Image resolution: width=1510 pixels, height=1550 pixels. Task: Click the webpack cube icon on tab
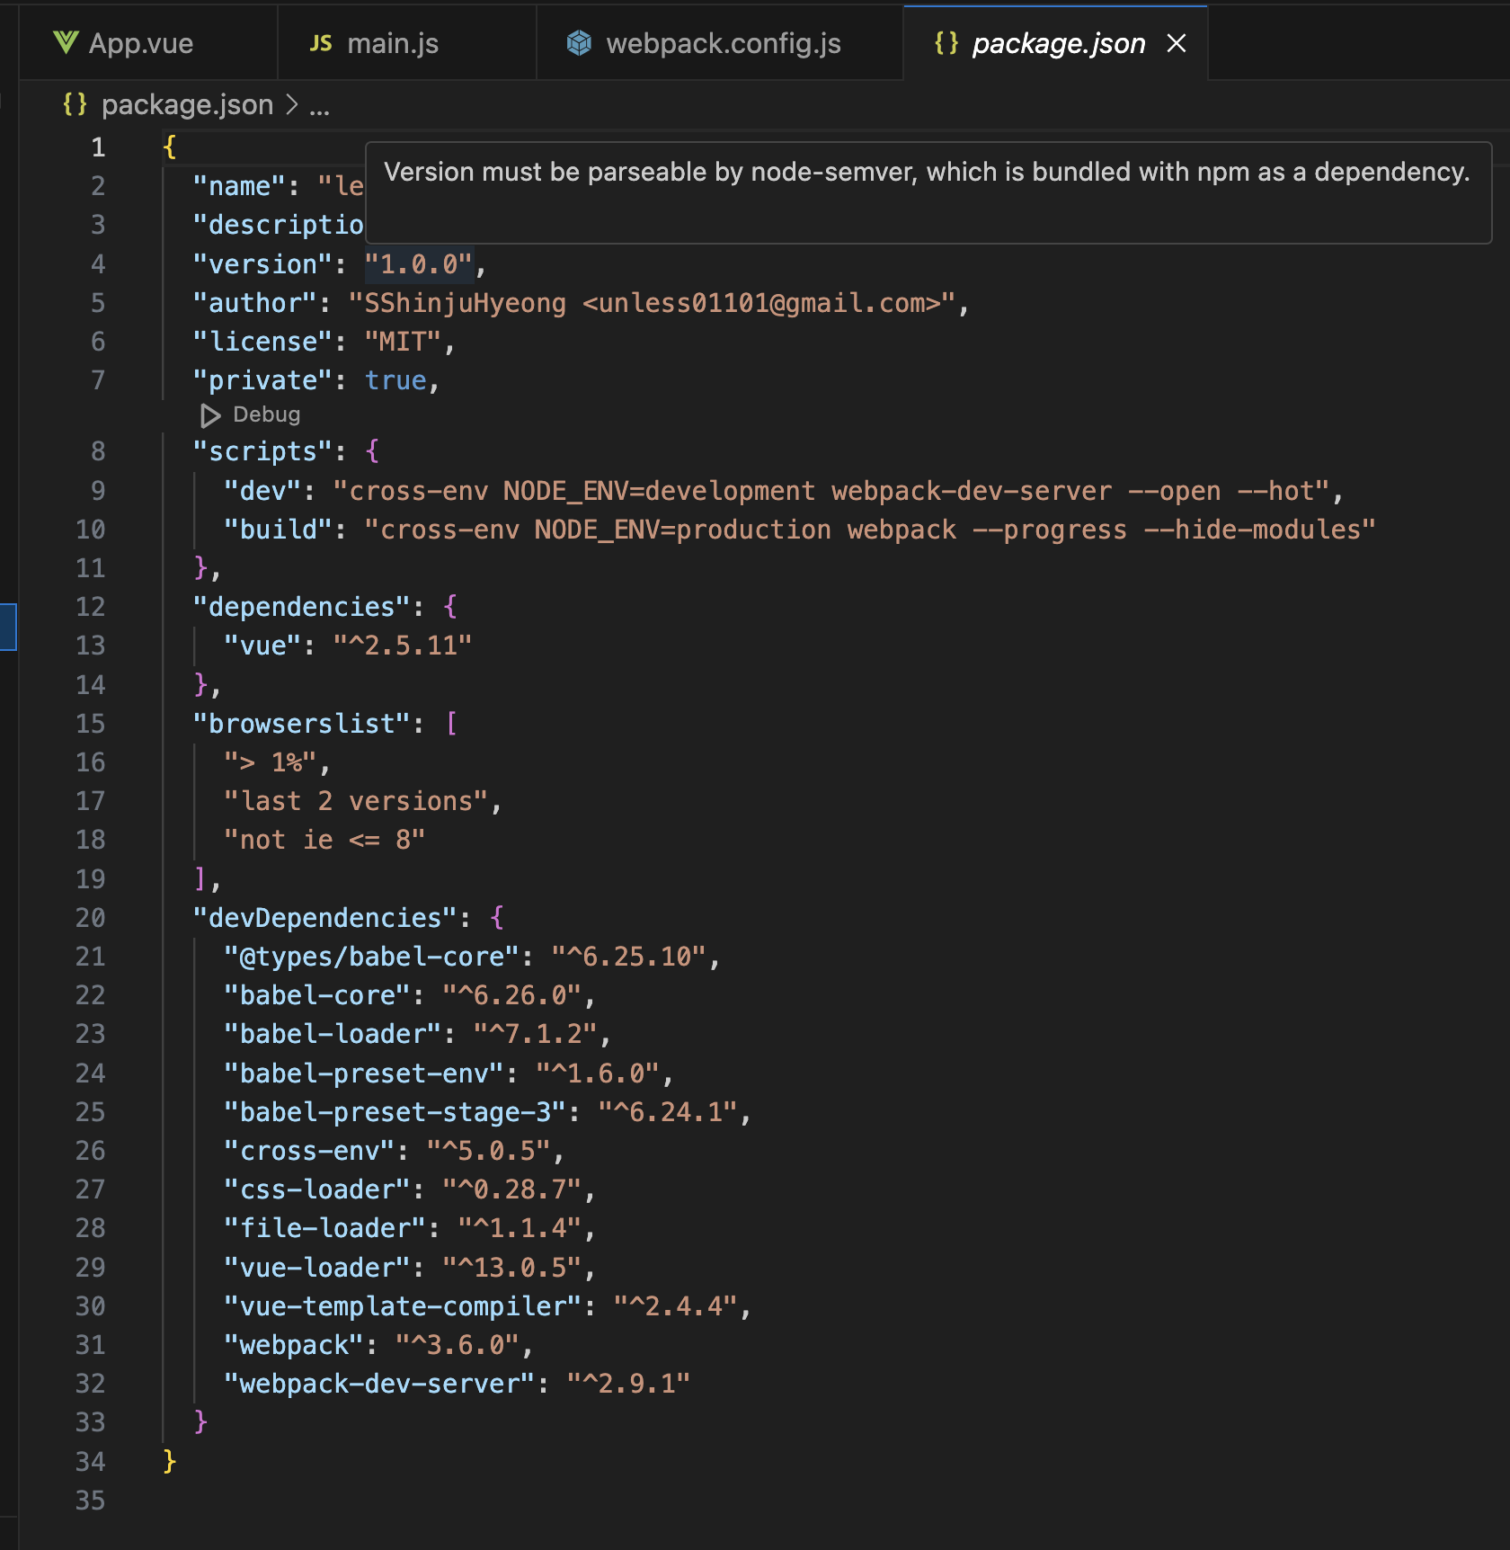coord(580,43)
